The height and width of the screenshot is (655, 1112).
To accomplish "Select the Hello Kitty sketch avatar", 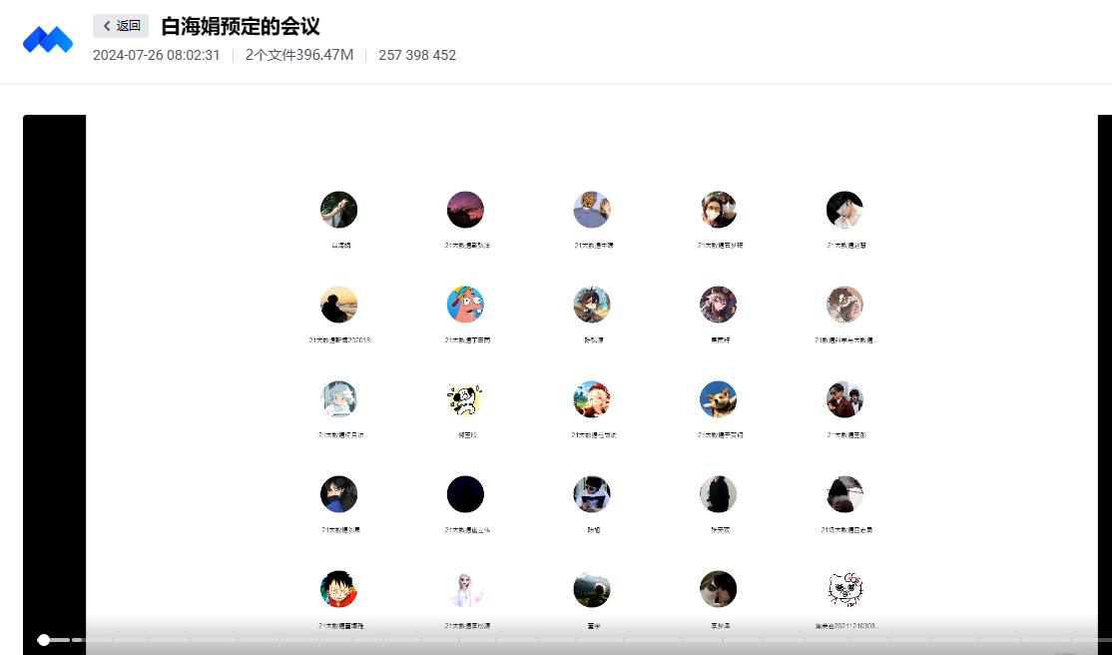I will click(844, 589).
